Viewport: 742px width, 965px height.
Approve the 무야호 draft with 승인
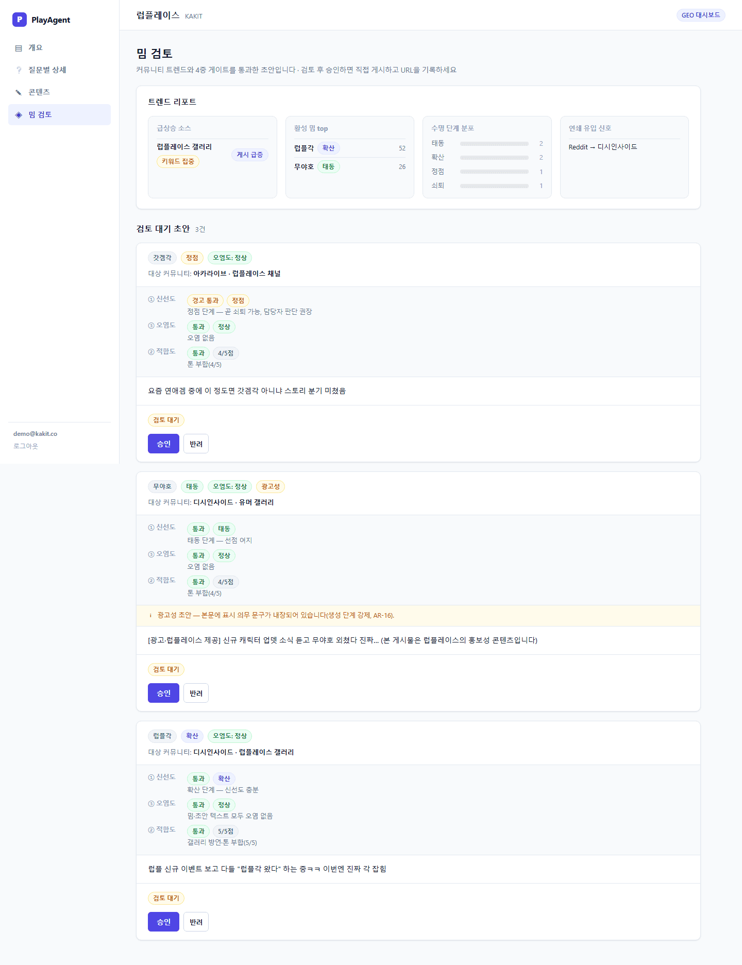pos(163,693)
